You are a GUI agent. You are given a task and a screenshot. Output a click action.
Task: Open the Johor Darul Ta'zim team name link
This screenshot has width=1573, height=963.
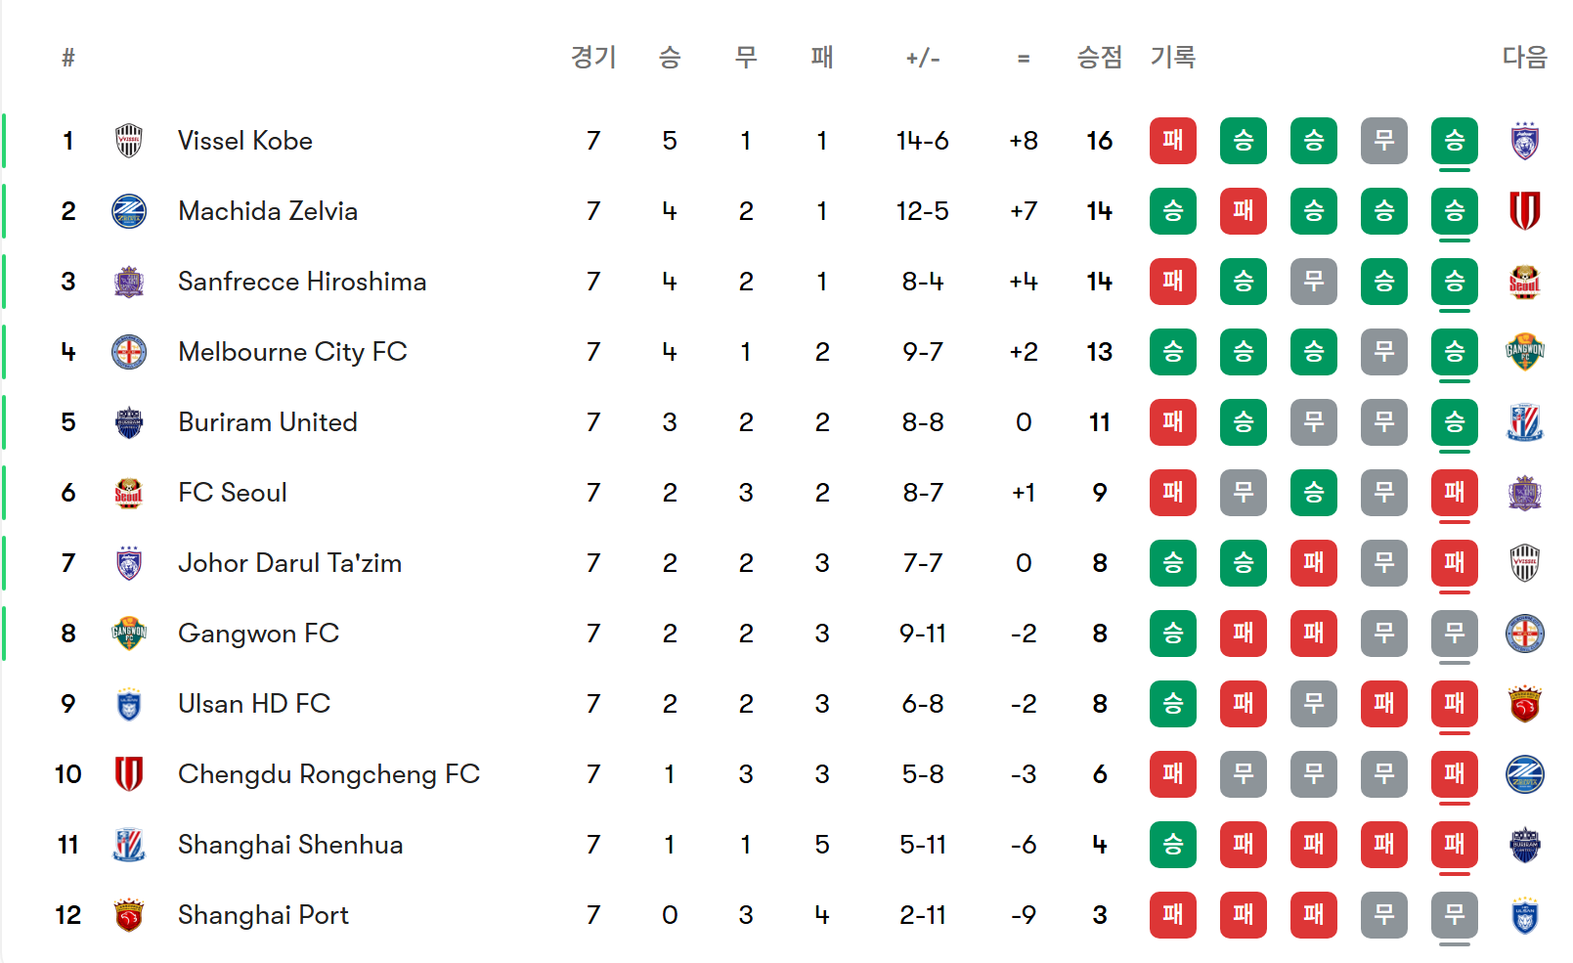click(289, 563)
